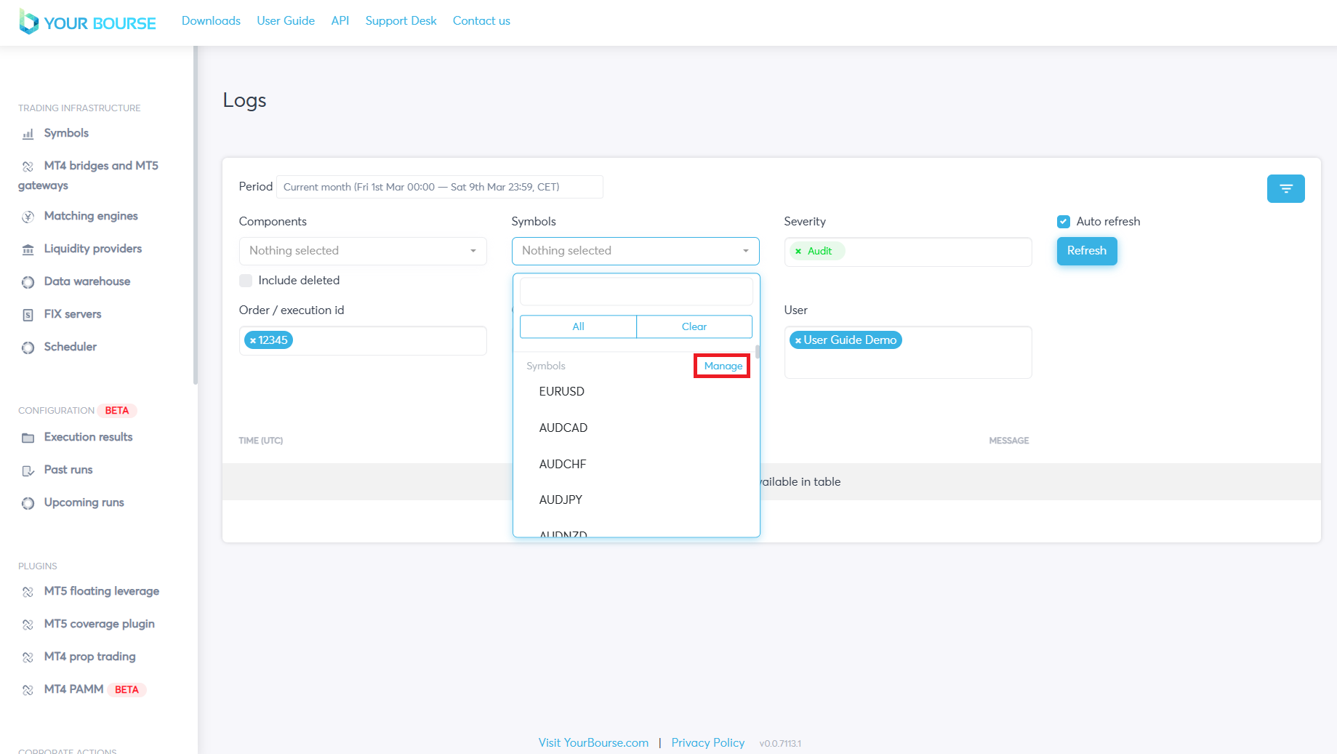The height and width of the screenshot is (754, 1337).
Task: Remove the Audit severity tag
Action: [798, 252]
